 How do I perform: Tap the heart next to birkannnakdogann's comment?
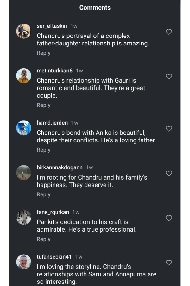[169, 174]
